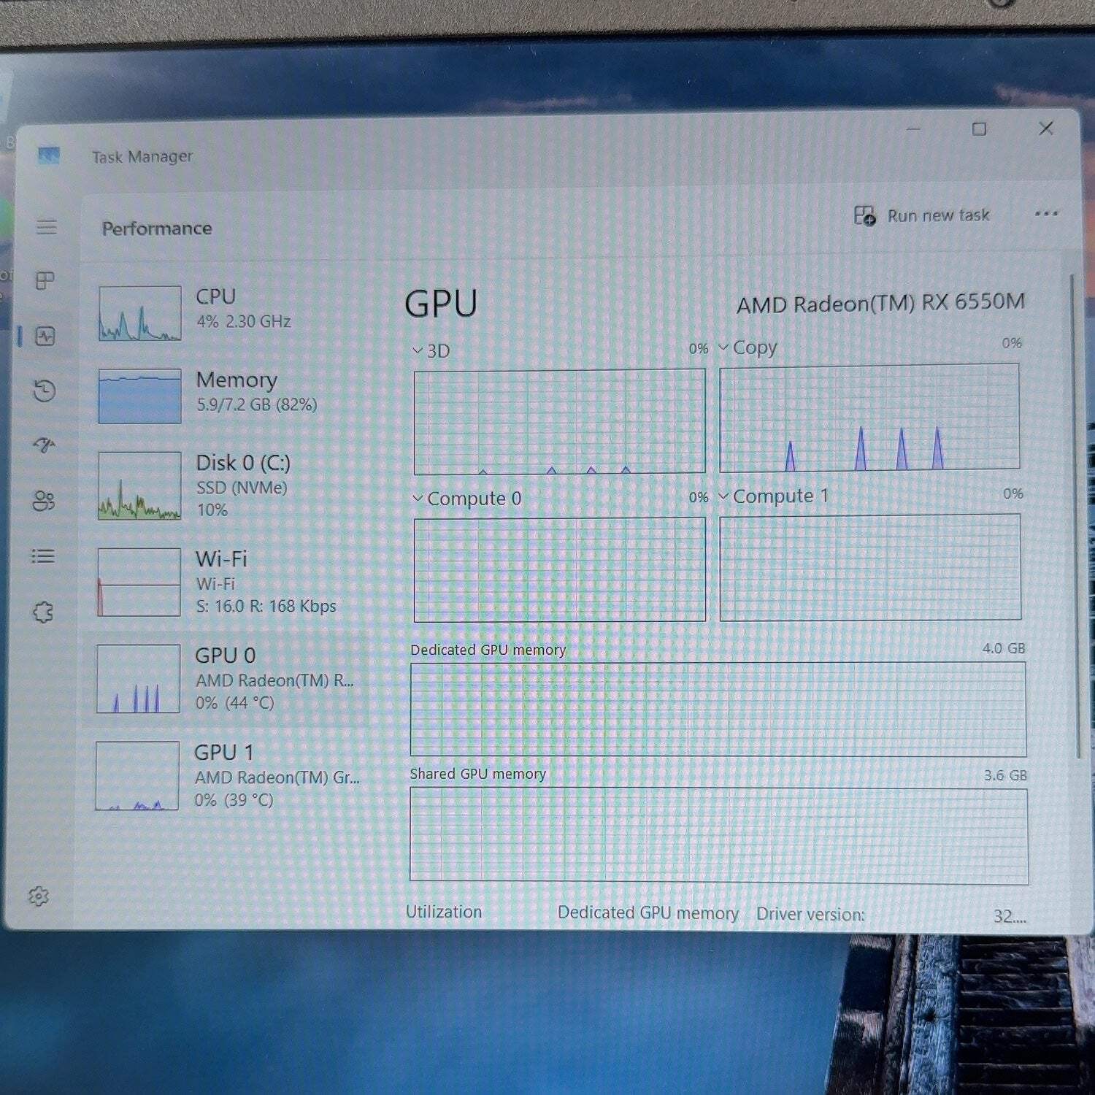Open the hamburger navigation menu
Image resolution: width=1095 pixels, height=1095 pixels.
coord(47,227)
